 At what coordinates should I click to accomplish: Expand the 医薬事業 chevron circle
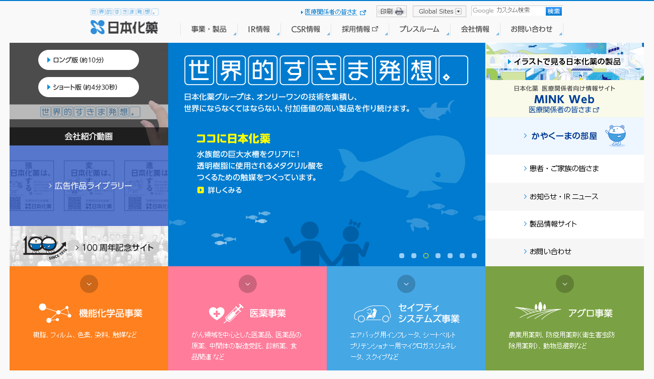click(x=248, y=284)
